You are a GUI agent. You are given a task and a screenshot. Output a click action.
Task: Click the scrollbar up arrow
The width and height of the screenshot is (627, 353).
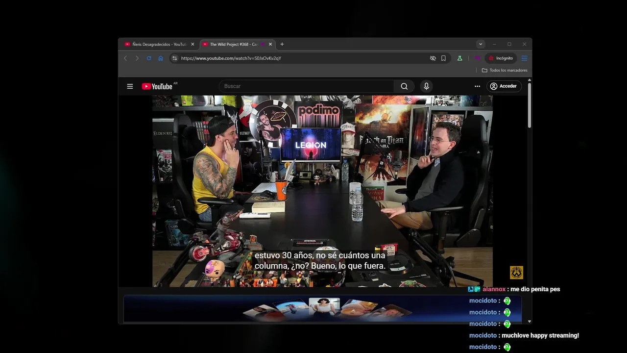pyautogui.click(x=529, y=79)
